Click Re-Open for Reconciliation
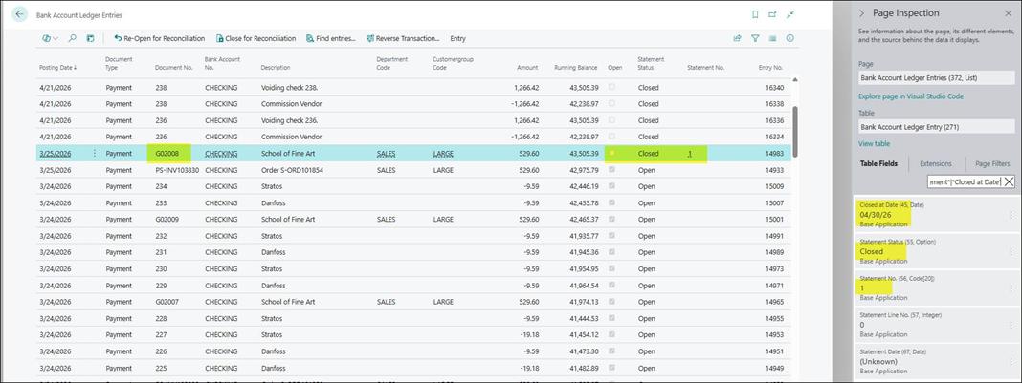Screen dimensions: 1022x383 point(159,38)
